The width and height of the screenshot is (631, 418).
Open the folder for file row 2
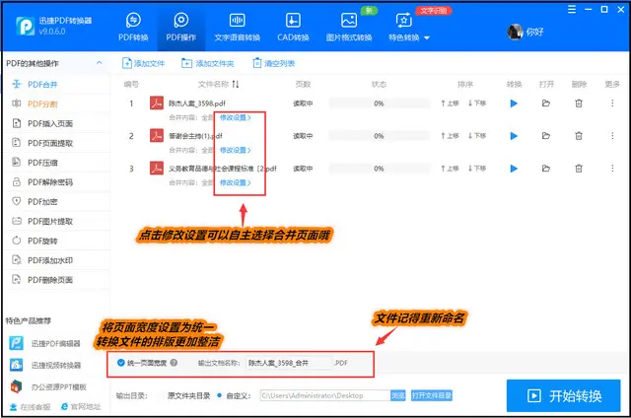(545, 136)
